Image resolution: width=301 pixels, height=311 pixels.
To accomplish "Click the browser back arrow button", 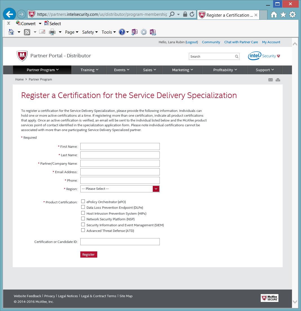I will point(10,14).
